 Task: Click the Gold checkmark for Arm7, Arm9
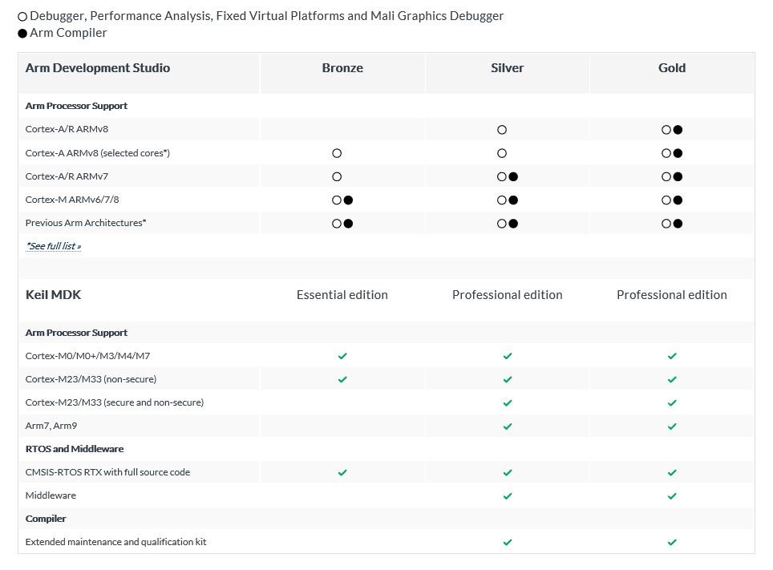point(672,426)
